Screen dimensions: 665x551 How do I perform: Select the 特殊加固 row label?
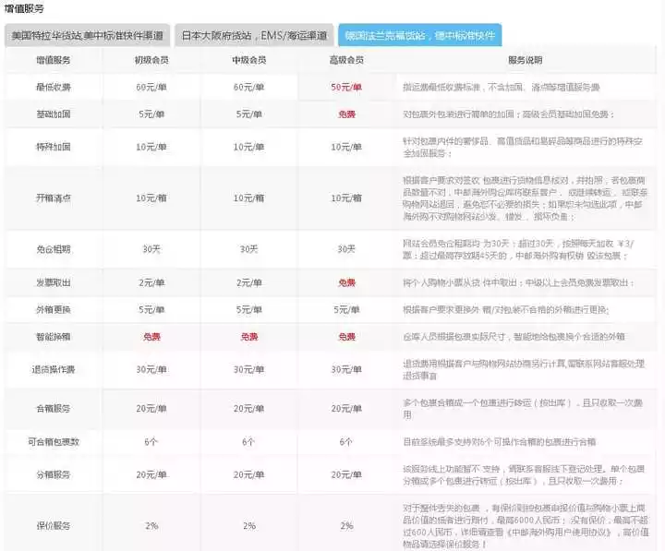coord(53,147)
